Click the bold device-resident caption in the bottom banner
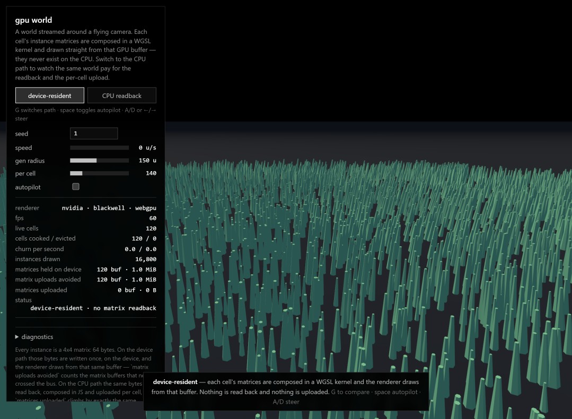 pyautogui.click(x=175, y=382)
